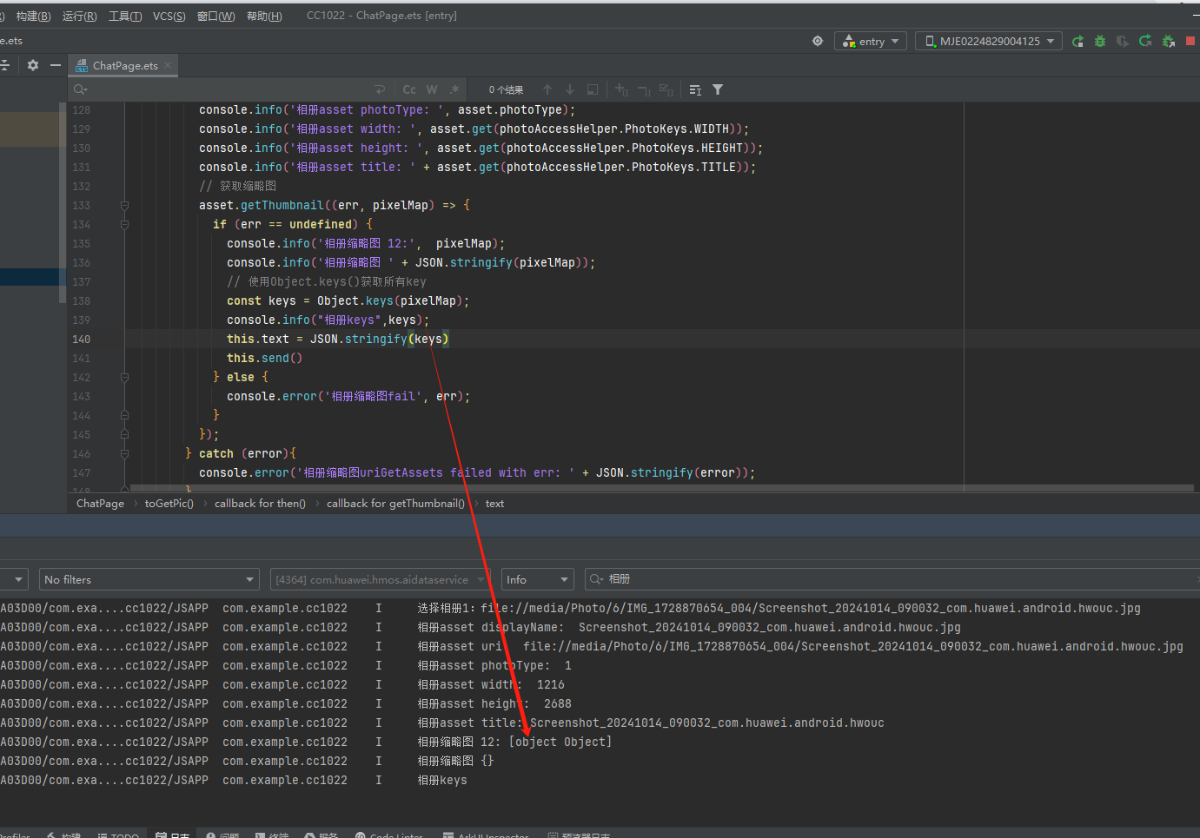Screen dimensions: 1200x838
Task: Collapse the if block fold on line 134
Action: (124, 225)
